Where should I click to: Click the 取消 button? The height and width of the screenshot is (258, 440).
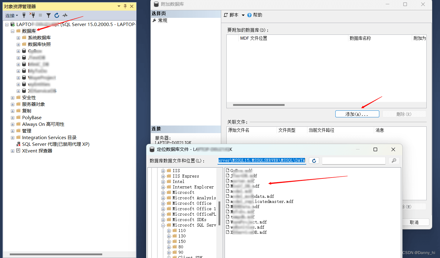[x=414, y=222]
